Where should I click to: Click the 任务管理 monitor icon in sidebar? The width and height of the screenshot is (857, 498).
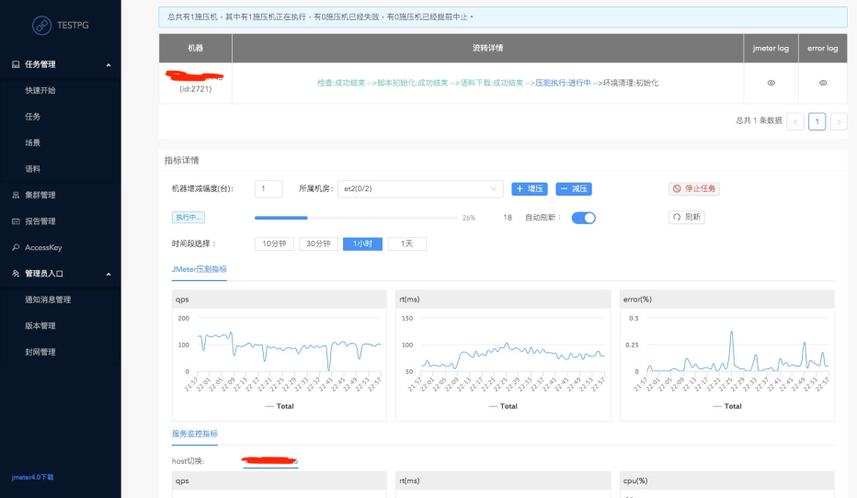point(16,64)
